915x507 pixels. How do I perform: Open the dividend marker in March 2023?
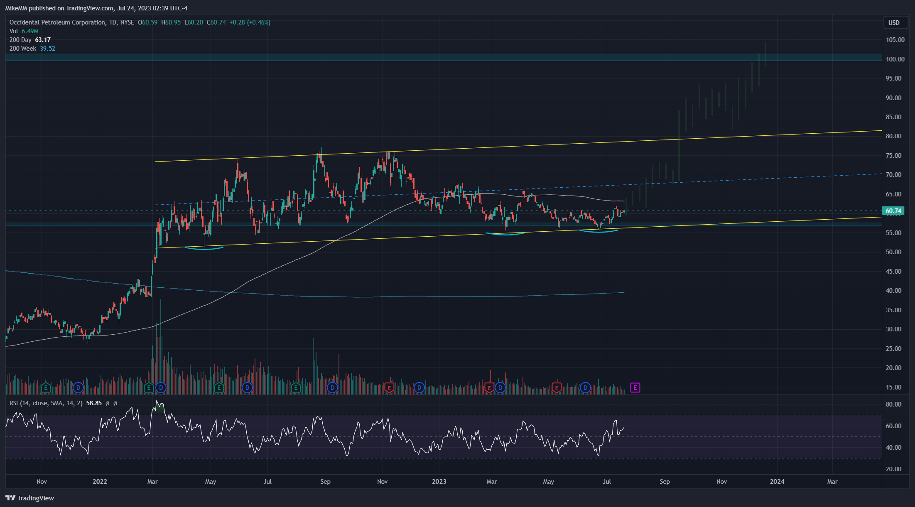tap(500, 388)
